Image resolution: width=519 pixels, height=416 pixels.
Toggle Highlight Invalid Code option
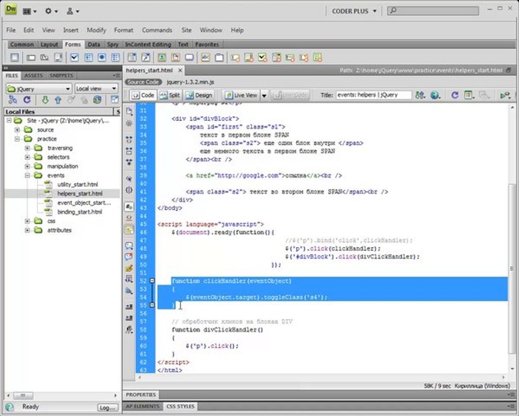pyautogui.click(x=129, y=218)
